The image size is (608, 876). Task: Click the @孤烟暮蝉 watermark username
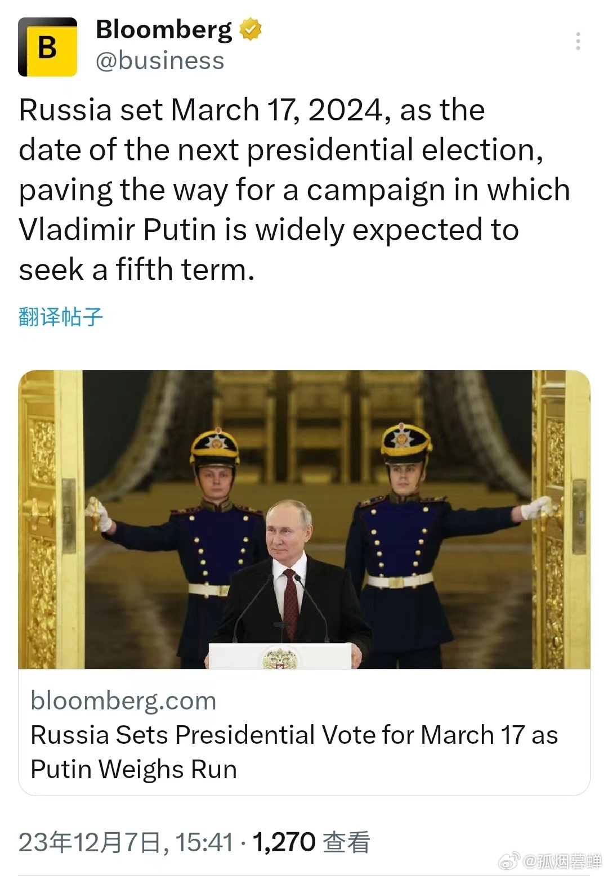coord(563,861)
